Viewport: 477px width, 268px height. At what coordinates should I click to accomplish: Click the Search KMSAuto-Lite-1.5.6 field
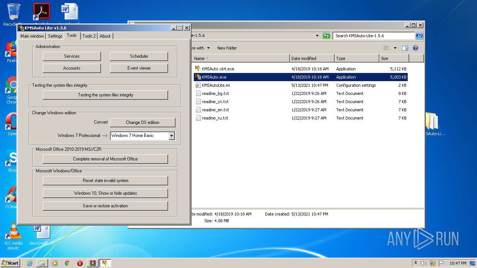(x=374, y=36)
